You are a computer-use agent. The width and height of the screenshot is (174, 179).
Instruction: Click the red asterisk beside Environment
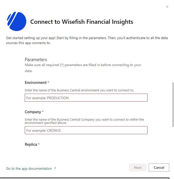click(48, 83)
